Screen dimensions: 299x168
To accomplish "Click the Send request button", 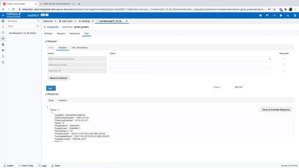I will pos(51,88).
